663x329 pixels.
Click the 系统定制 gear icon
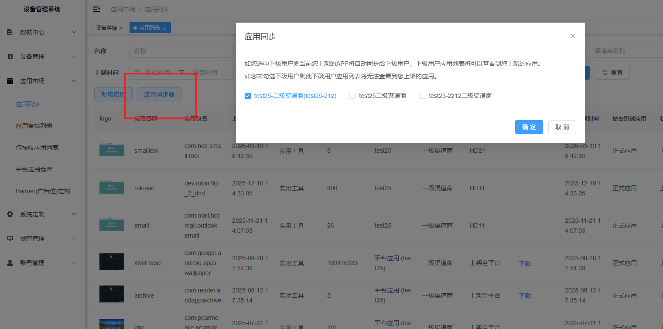pyautogui.click(x=10, y=214)
